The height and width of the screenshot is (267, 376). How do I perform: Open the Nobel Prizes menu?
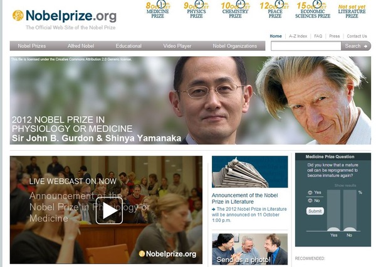[x=32, y=46]
